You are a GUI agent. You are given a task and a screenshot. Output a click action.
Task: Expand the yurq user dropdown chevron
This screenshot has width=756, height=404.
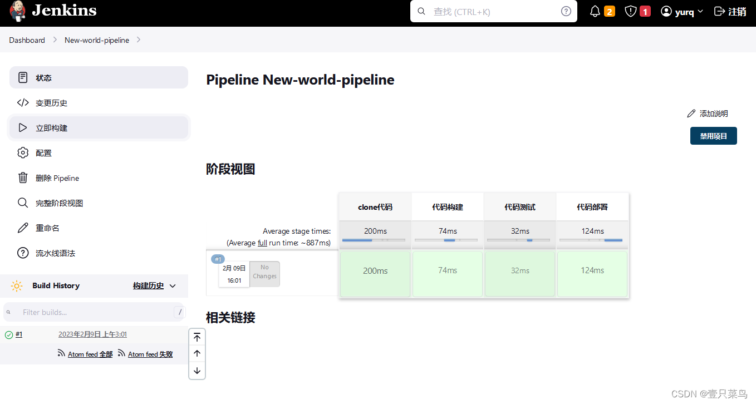click(700, 11)
